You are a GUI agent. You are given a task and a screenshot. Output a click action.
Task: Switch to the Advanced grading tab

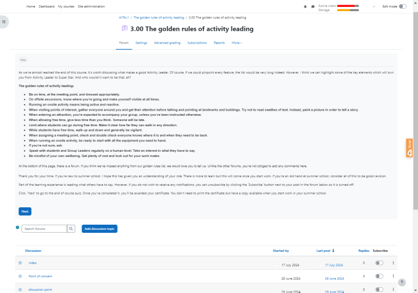pyautogui.click(x=167, y=43)
